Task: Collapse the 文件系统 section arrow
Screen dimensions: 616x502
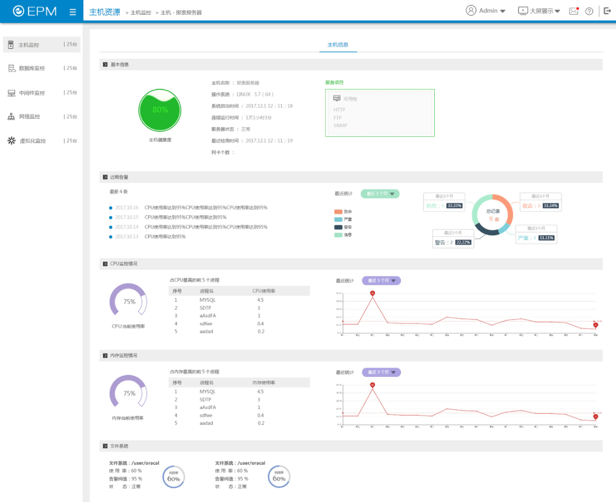Action: [x=105, y=446]
